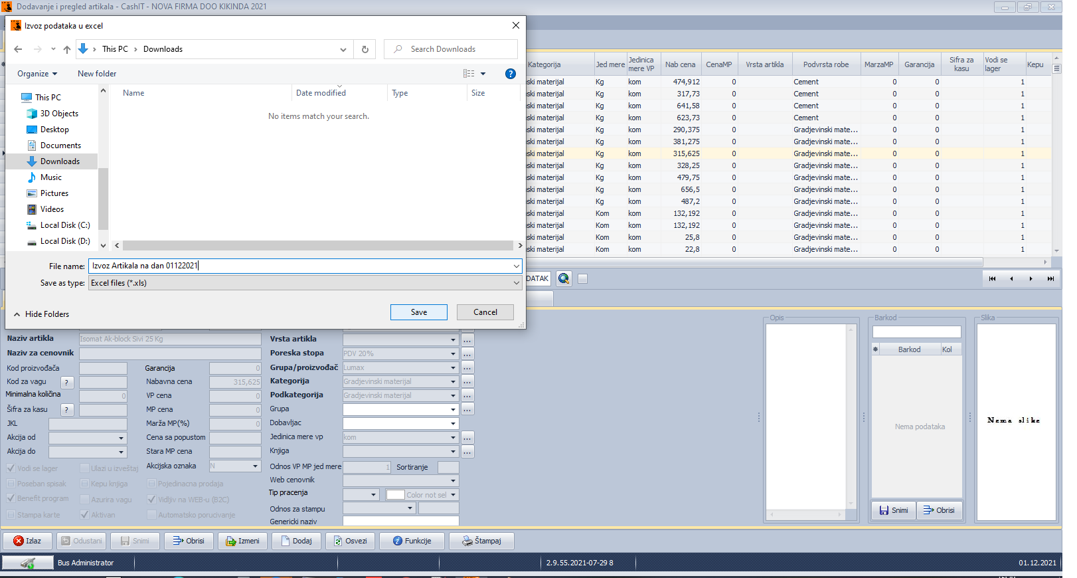Open the Dobavljac dropdown

454,423
